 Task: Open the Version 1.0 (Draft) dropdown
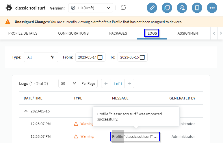pos(91,8)
